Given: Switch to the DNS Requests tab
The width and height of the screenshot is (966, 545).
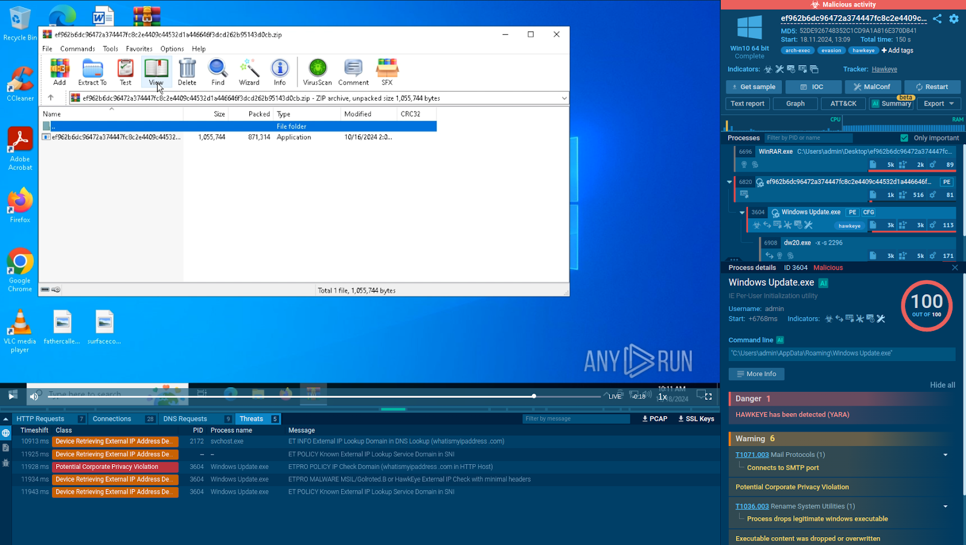Looking at the screenshot, I should point(196,419).
